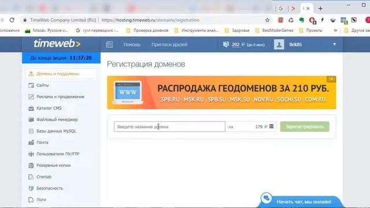This screenshot has height=208, width=370.
Task: Open the domain zone list menu icon
Action: click(271, 127)
